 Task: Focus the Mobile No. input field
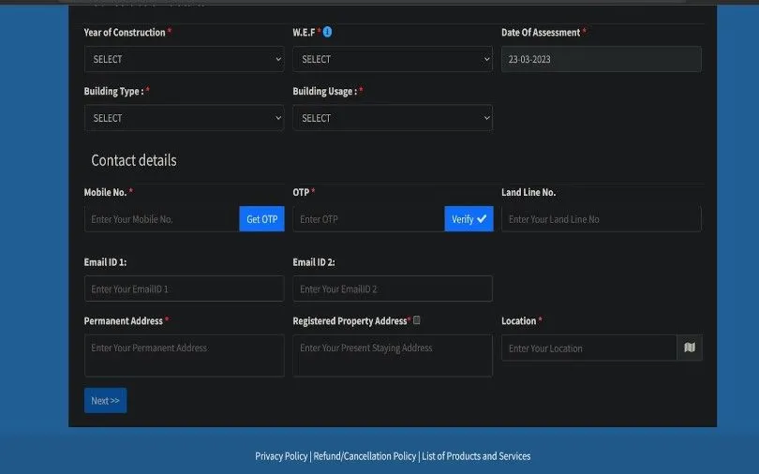(x=161, y=219)
